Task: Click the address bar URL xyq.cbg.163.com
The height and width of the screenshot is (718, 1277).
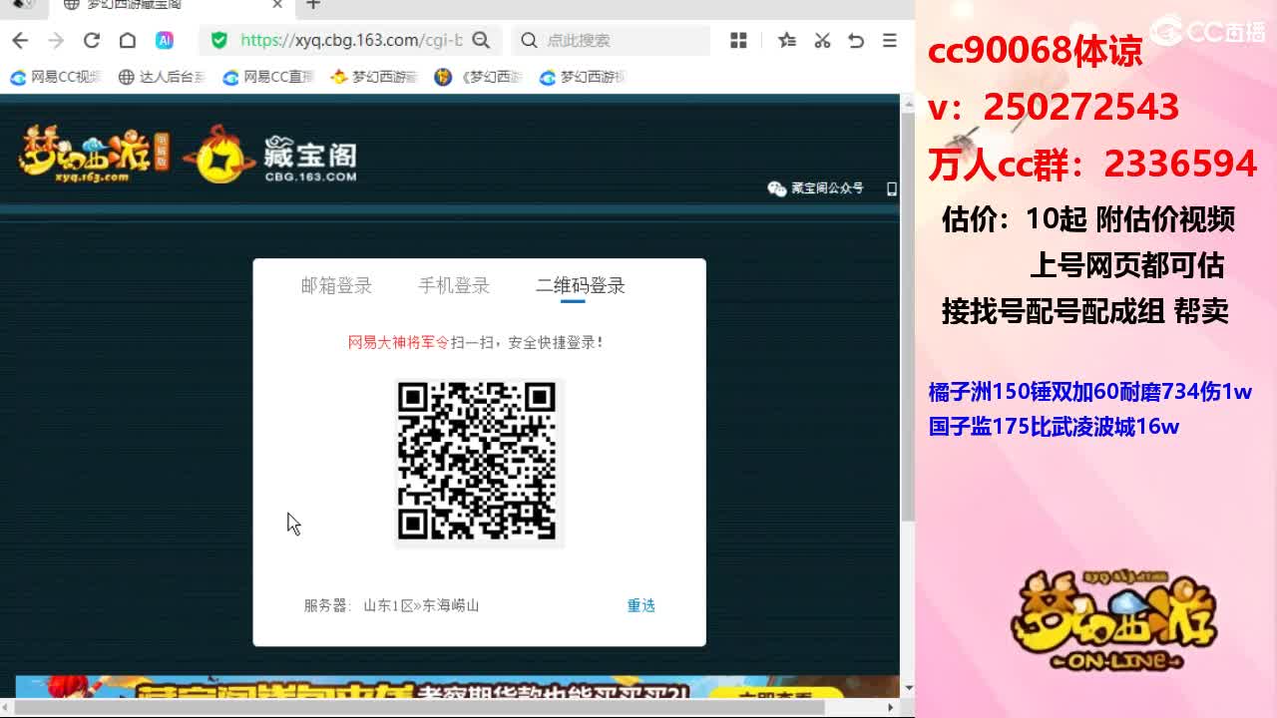Action: pyautogui.click(x=351, y=40)
